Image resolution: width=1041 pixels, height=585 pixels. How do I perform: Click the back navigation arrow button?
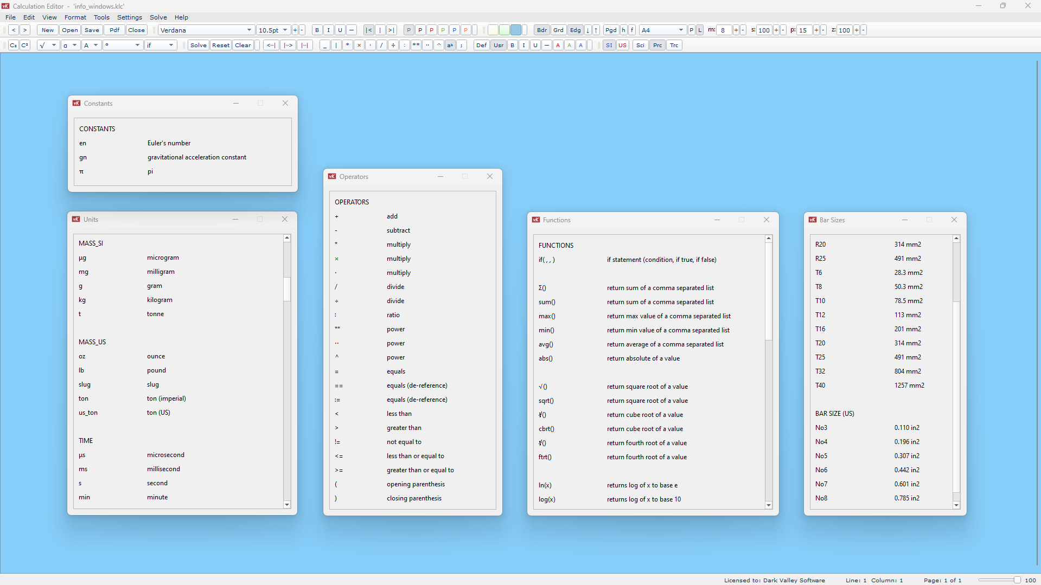pyautogui.click(x=14, y=30)
